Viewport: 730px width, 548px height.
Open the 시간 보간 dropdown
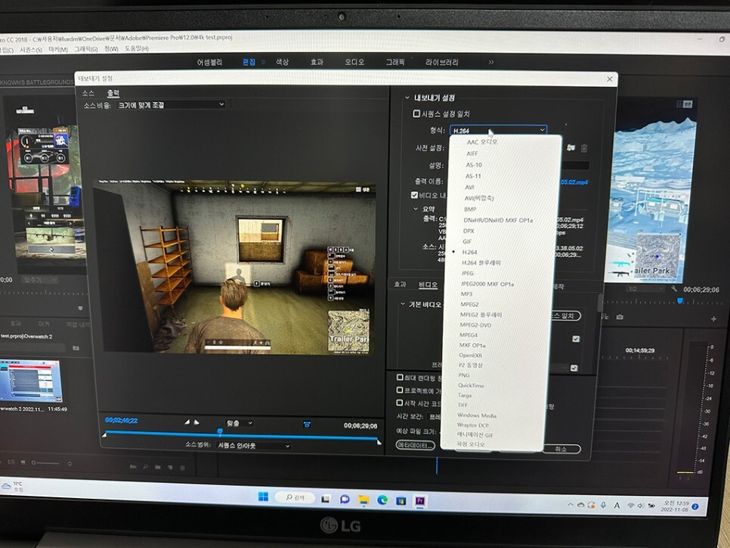(435, 416)
